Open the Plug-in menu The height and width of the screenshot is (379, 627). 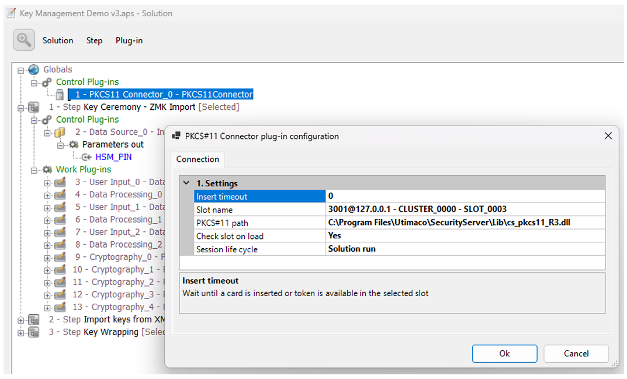pyautogui.click(x=129, y=40)
